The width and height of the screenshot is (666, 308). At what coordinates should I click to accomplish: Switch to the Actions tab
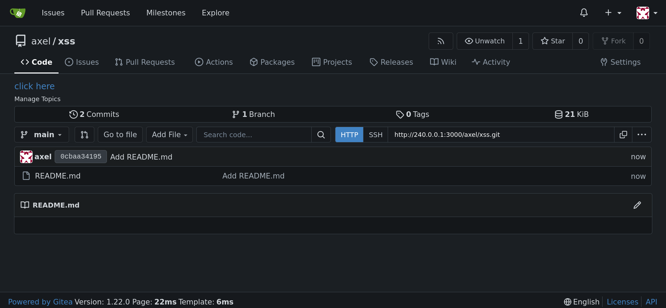pos(214,62)
